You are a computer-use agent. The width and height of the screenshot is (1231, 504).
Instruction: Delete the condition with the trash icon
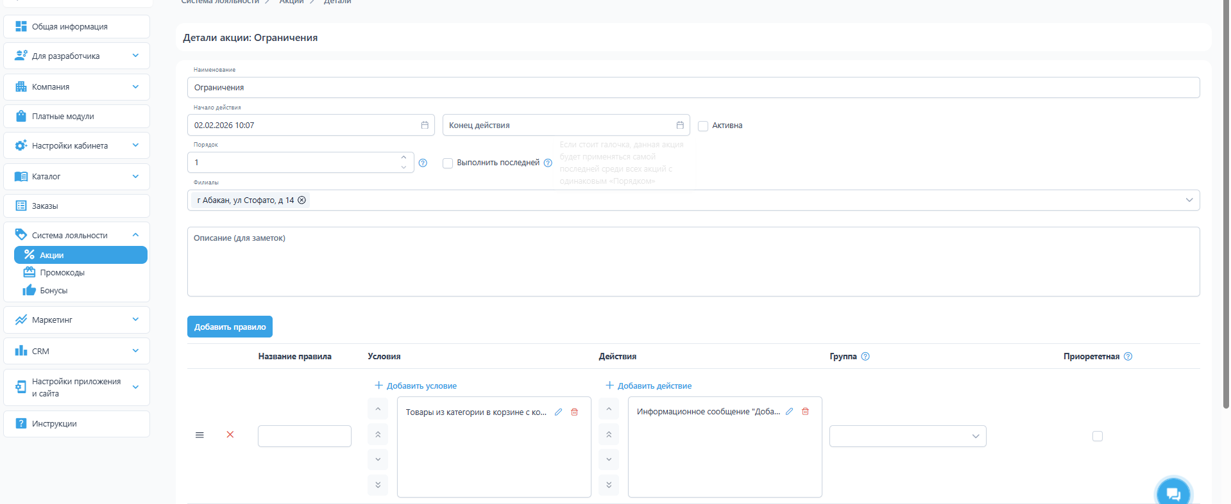click(574, 412)
